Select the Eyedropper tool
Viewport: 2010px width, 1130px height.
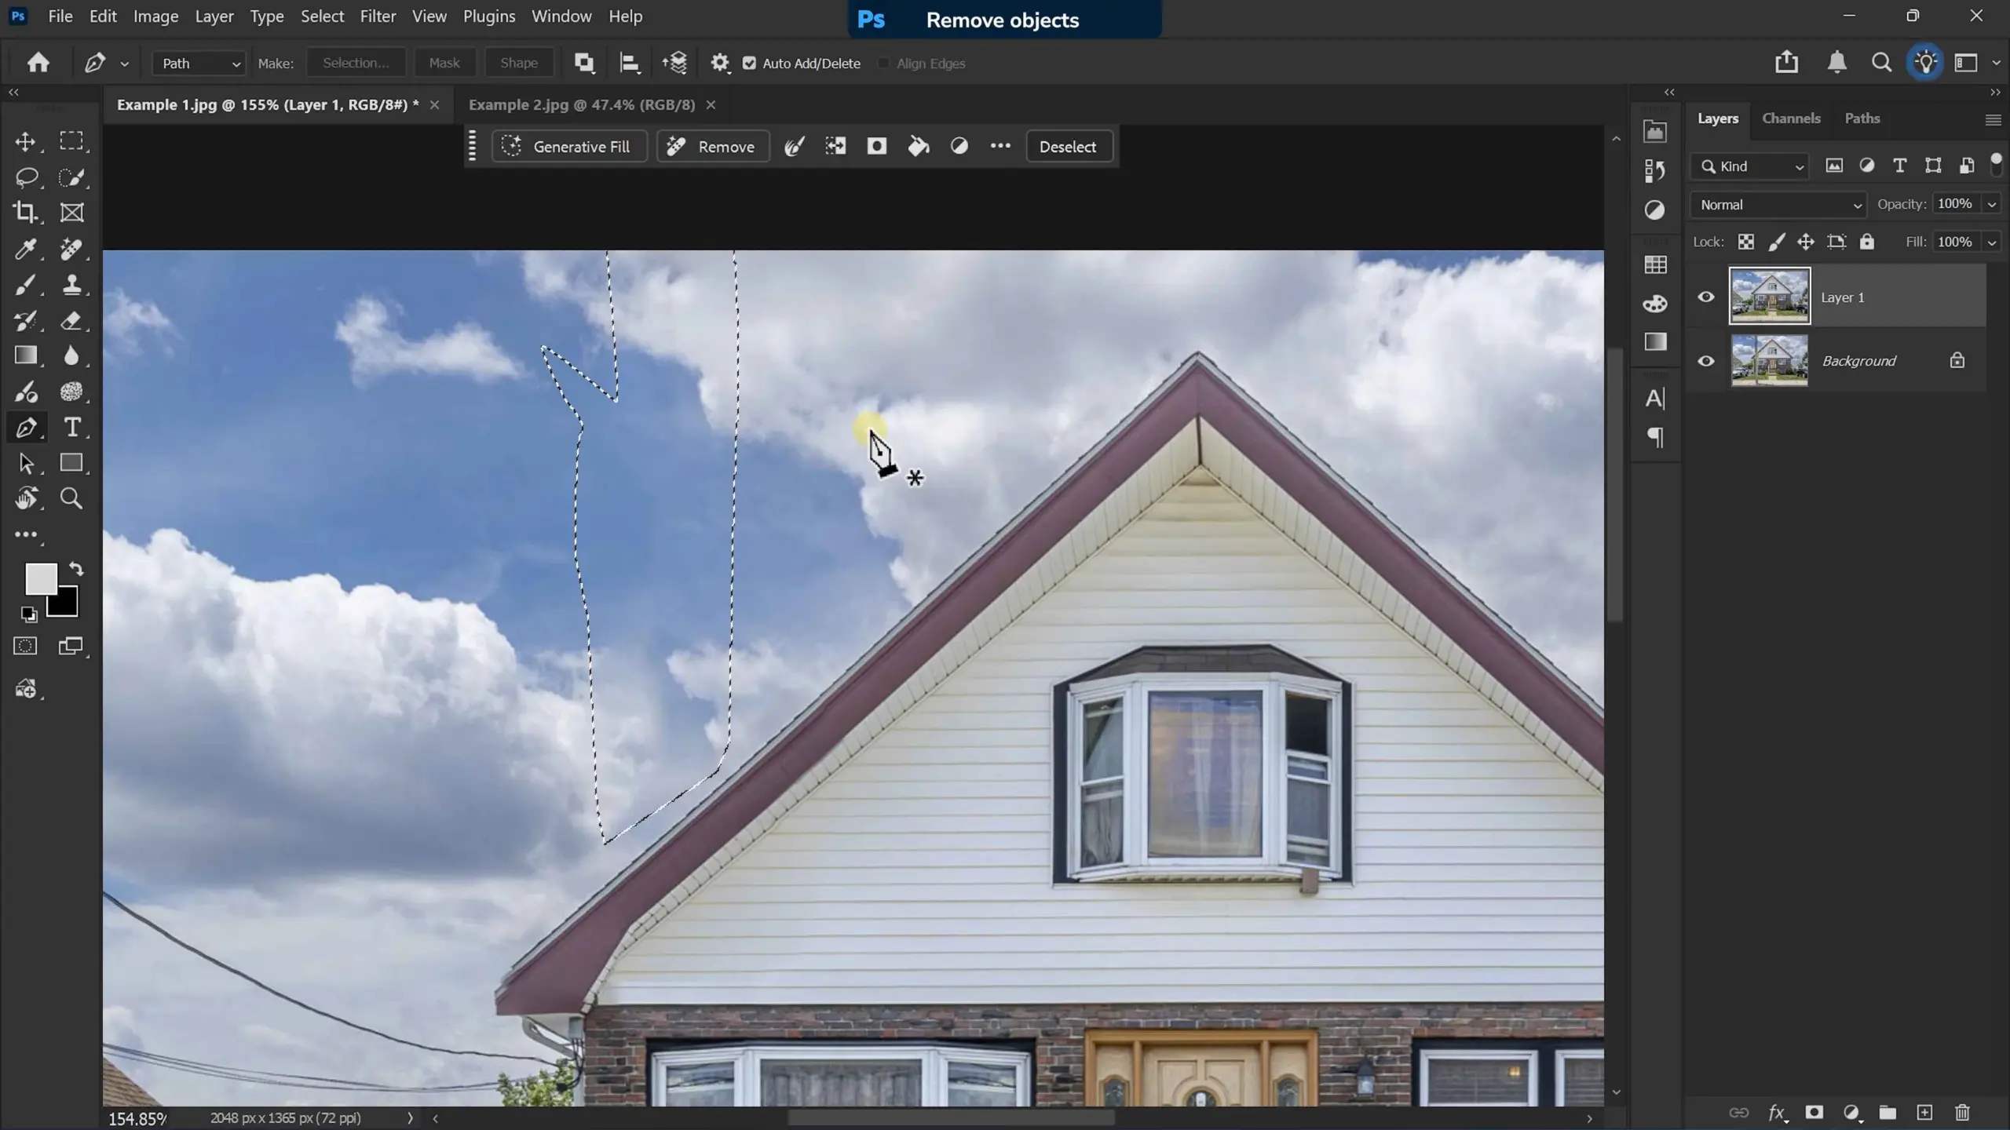(25, 249)
